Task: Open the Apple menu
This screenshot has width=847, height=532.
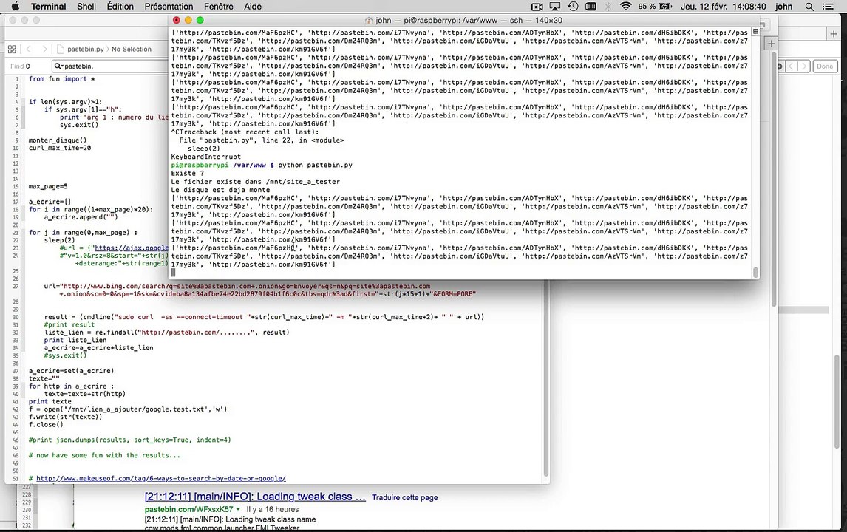Action: coord(15,7)
